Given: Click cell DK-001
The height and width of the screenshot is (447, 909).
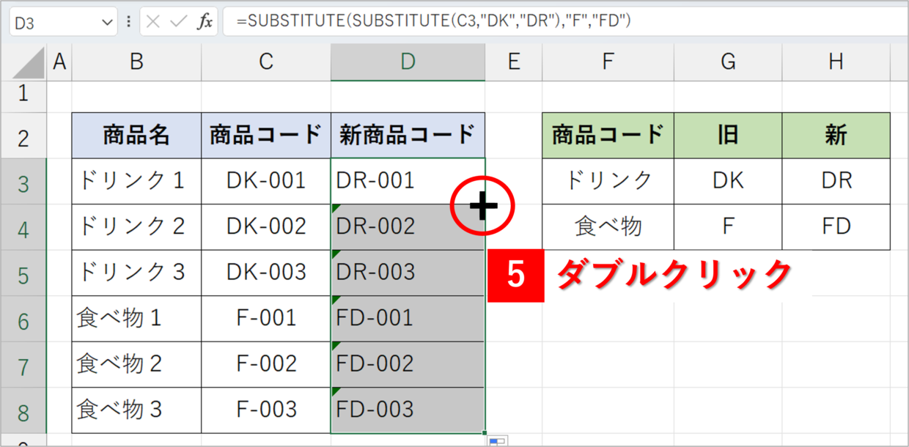Looking at the screenshot, I should click(x=266, y=182).
